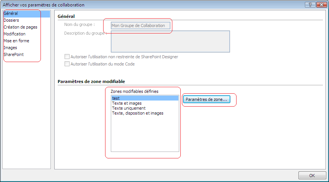The image size is (329, 182).
Task: Switch to Création de pages settings
Action: tap(20, 27)
